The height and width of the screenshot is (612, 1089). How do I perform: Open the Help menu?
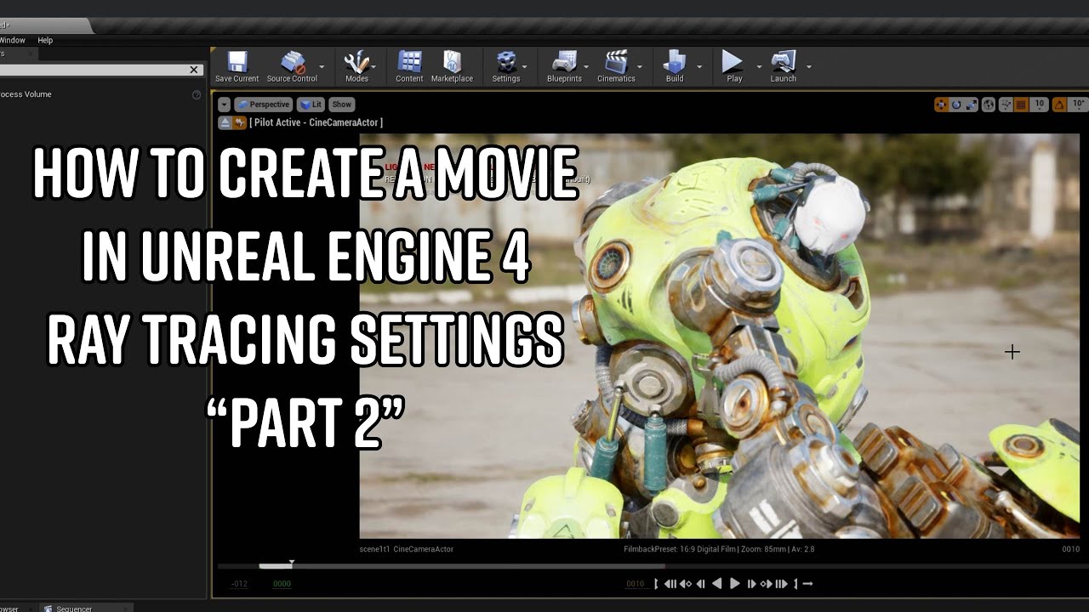45,40
